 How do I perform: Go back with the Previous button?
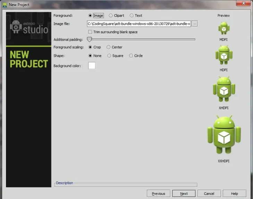pyautogui.click(x=159, y=193)
